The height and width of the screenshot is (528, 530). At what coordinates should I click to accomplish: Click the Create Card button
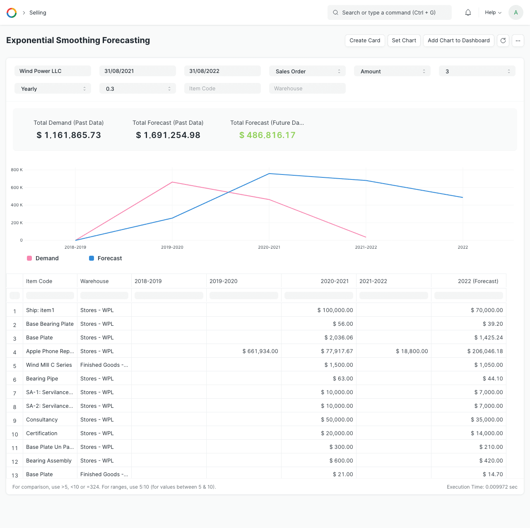click(365, 41)
